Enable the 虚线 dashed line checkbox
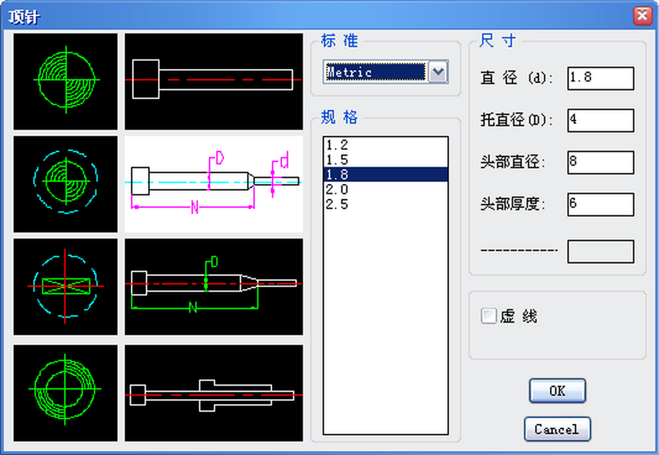The height and width of the screenshot is (455, 659). coord(488,316)
